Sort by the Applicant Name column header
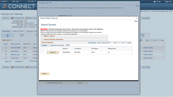The width and height of the screenshot is (173, 97). tap(16, 44)
